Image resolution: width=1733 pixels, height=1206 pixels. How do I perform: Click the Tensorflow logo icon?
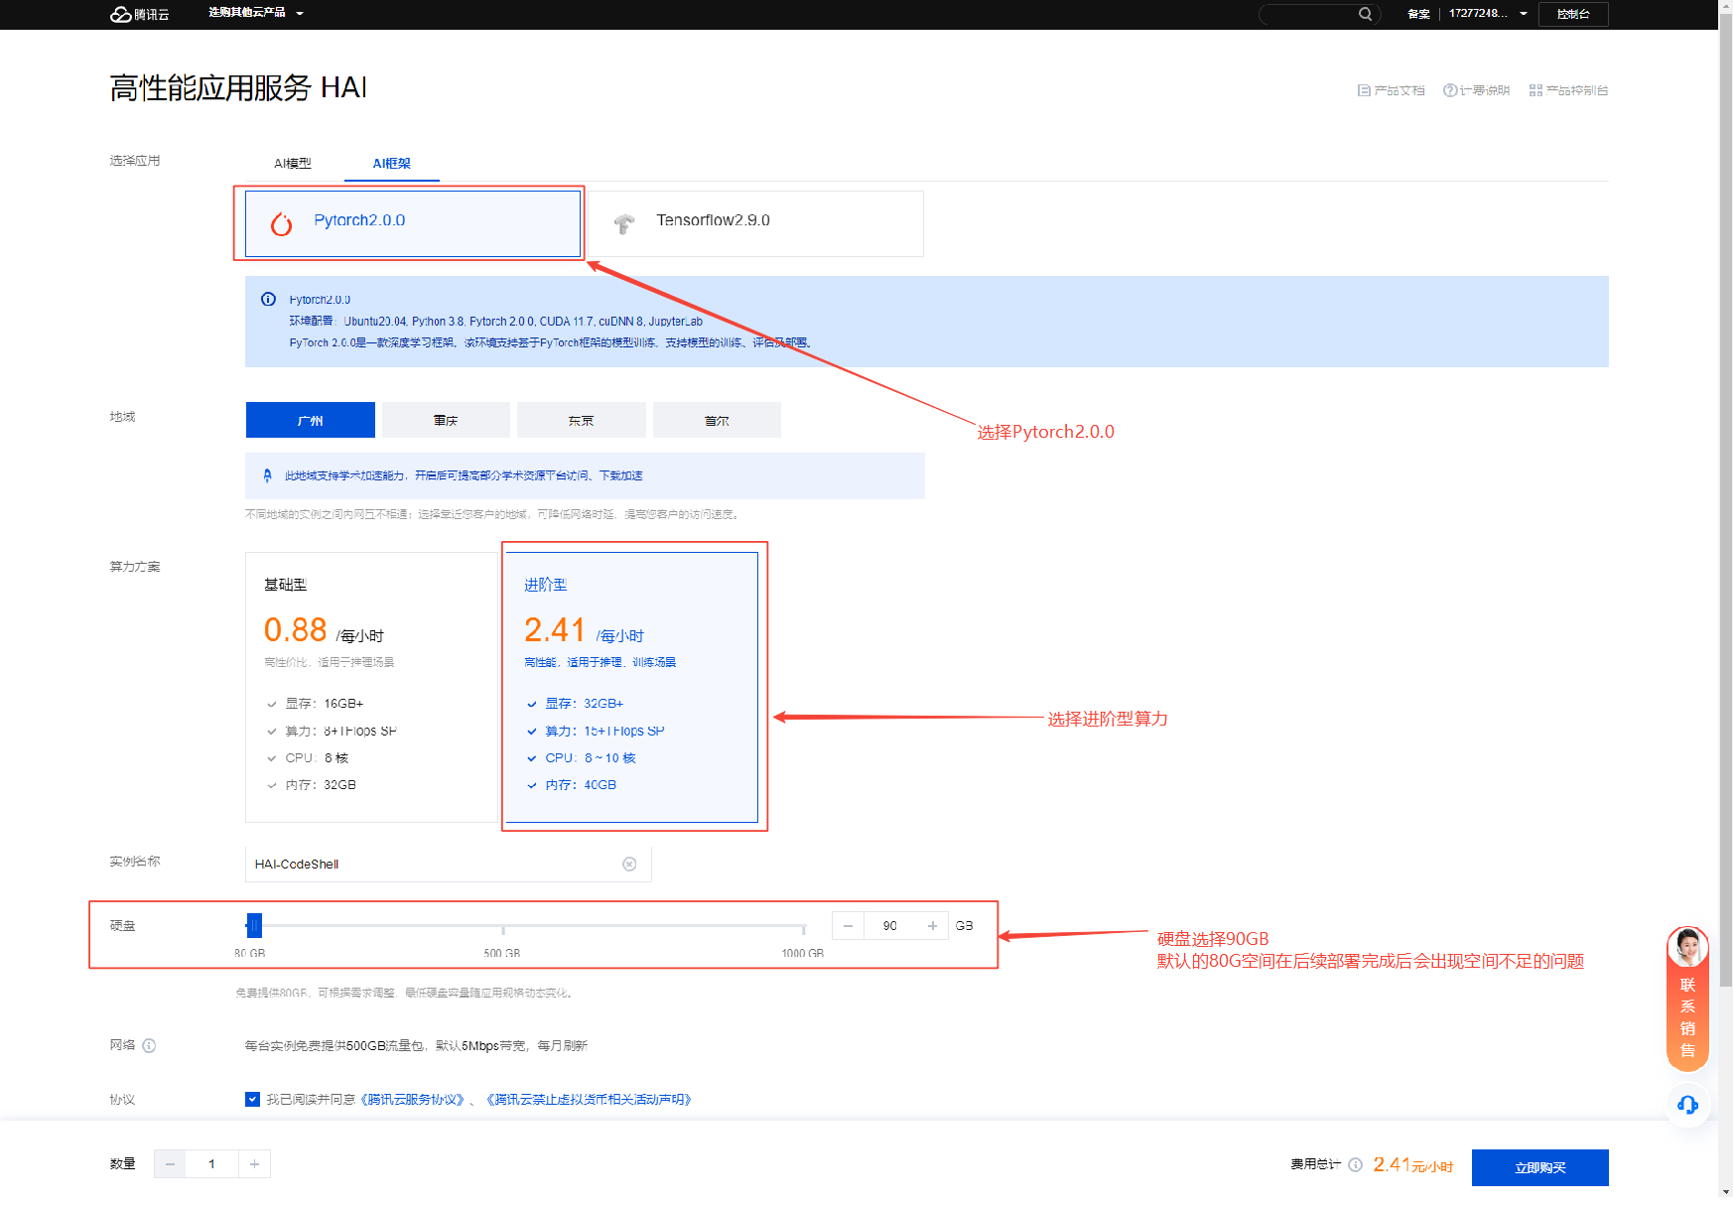[x=624, y=224]
